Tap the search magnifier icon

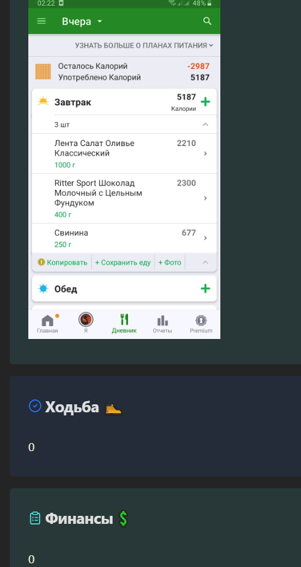pos(207,21)
